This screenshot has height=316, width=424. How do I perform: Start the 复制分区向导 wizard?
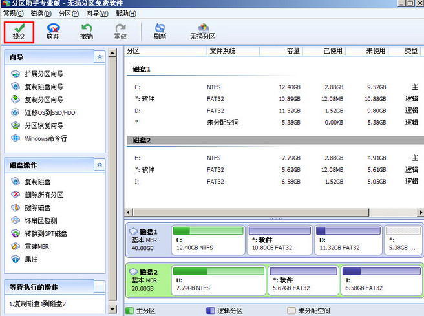(x=37, y=100)
